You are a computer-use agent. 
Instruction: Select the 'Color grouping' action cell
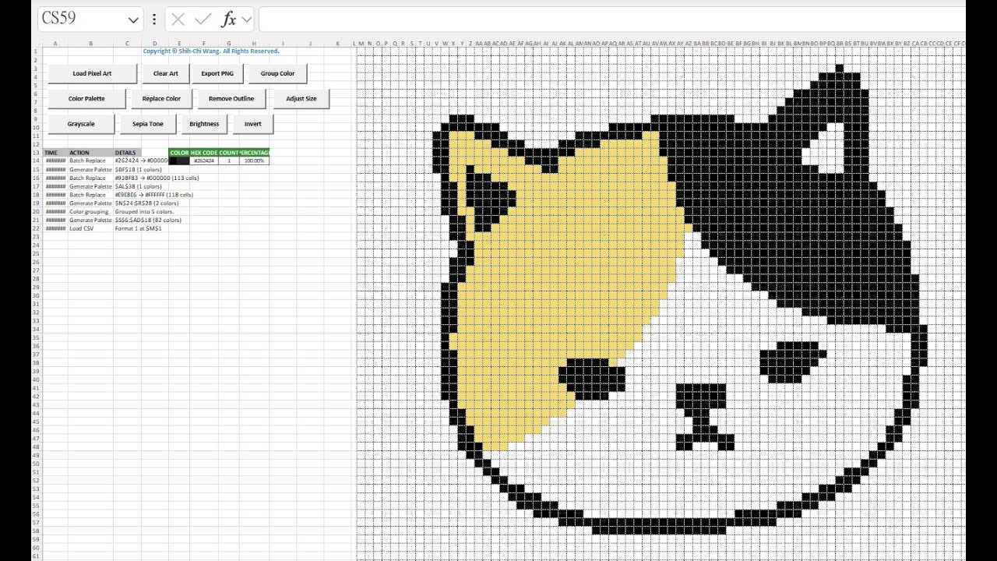click(91, 212)
